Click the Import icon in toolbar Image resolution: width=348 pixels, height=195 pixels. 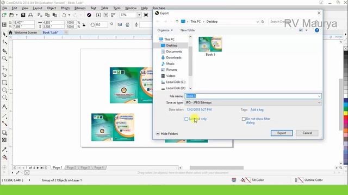(98, 15)
